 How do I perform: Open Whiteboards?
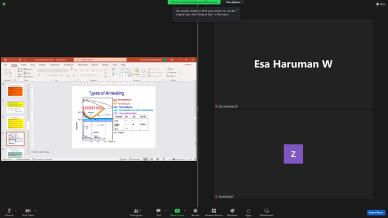click(x=267, y=213)
